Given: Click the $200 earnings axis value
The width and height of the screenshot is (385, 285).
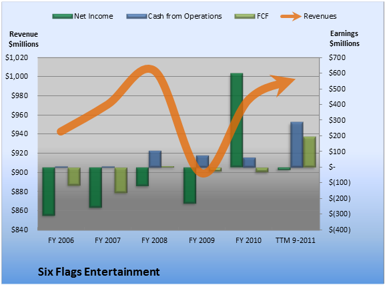Looking at the screenshot, I should coord(337,135).
